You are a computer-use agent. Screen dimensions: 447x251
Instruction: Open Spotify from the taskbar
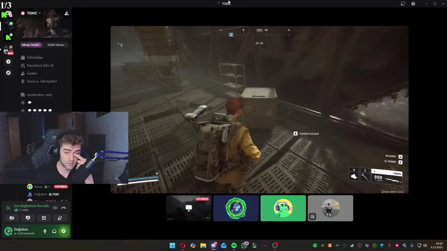(x=234, y=245)
